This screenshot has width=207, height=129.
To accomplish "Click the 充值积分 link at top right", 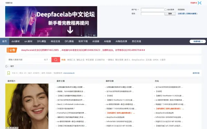I will coord(194,3).
